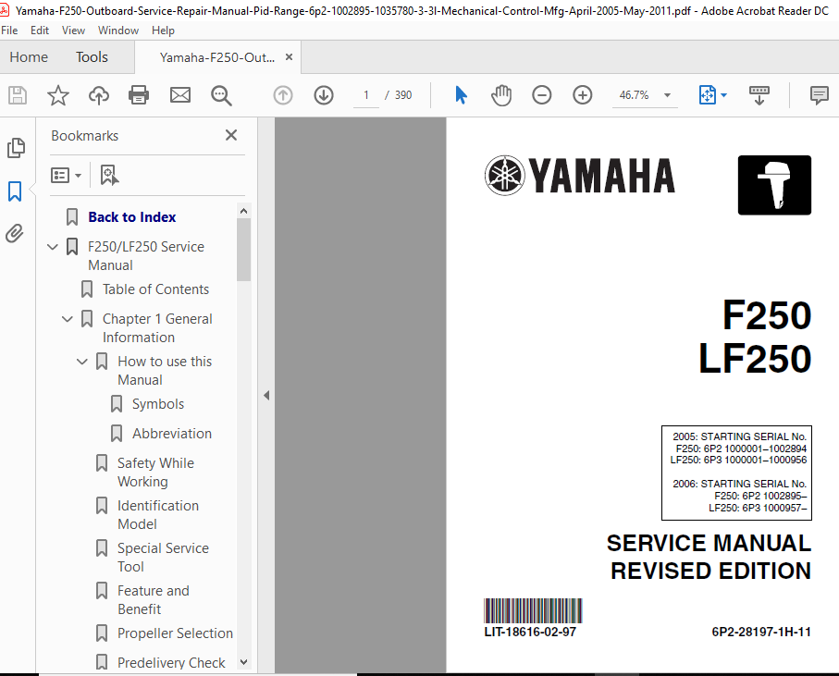Open bookmarks options list dropdown
This screenshot has height=676, width=839.
click(x=66, y=175)
